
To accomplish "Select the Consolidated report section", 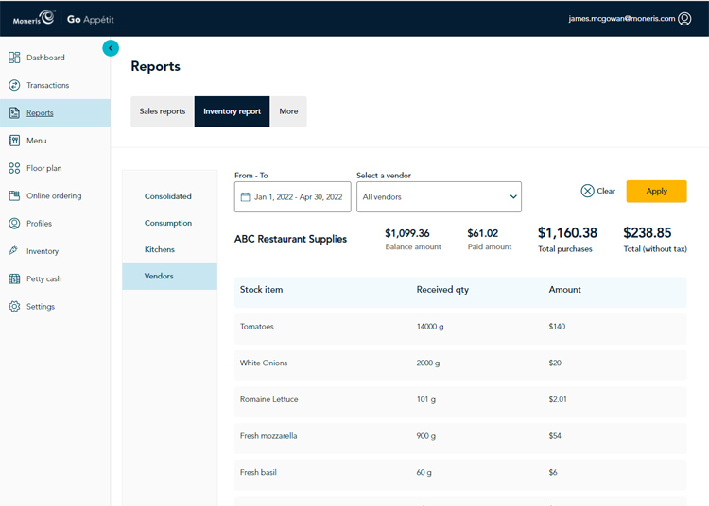I will [167, 196].
